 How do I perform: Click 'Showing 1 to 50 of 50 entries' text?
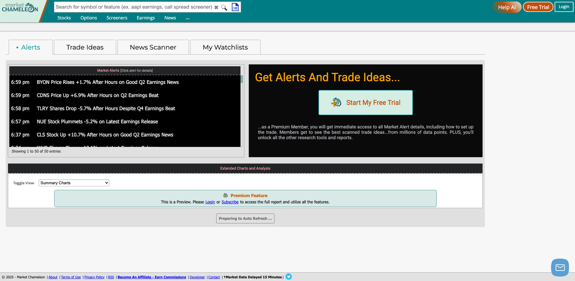[36, 151]
